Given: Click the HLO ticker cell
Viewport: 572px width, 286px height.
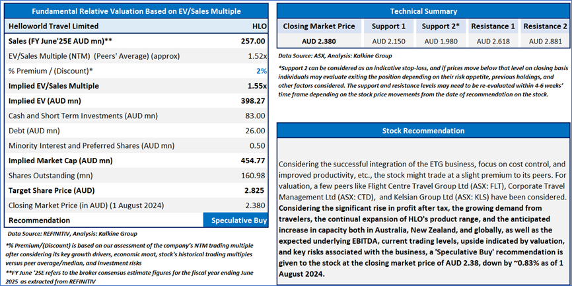Looking at the screenshot, I should tap(259, 26).
